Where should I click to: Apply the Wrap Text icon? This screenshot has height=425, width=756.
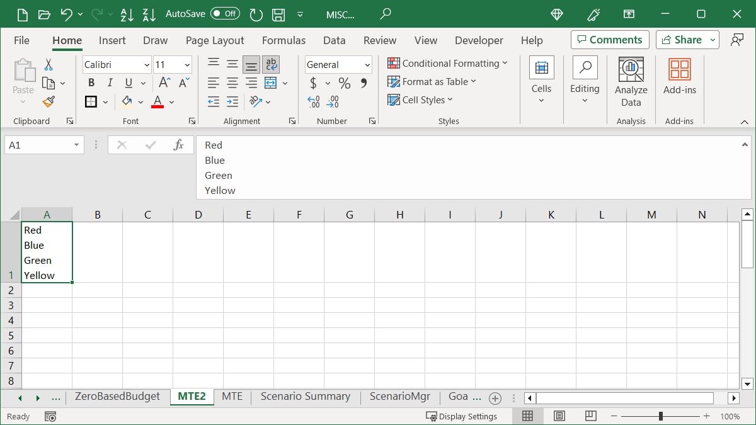tap(271, 64)
